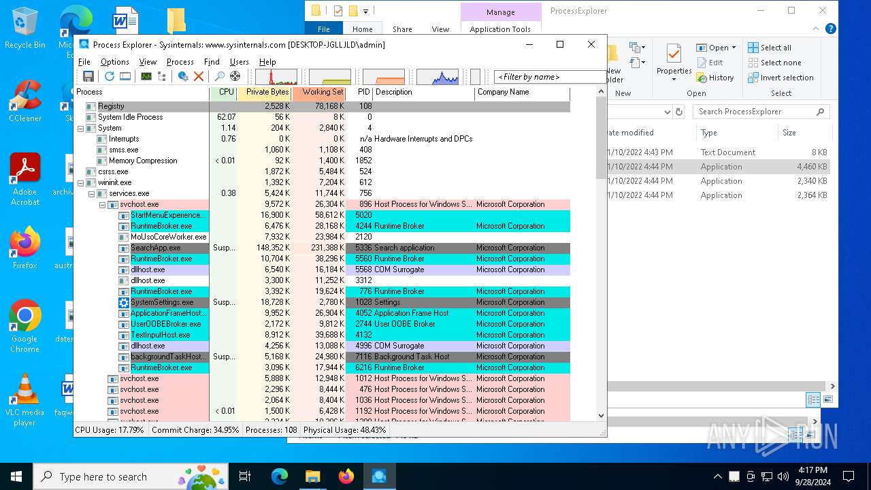Click History in the Explorer ribbon
The width and height of the screenshot is (871, 490).
[x=715, y=78]
